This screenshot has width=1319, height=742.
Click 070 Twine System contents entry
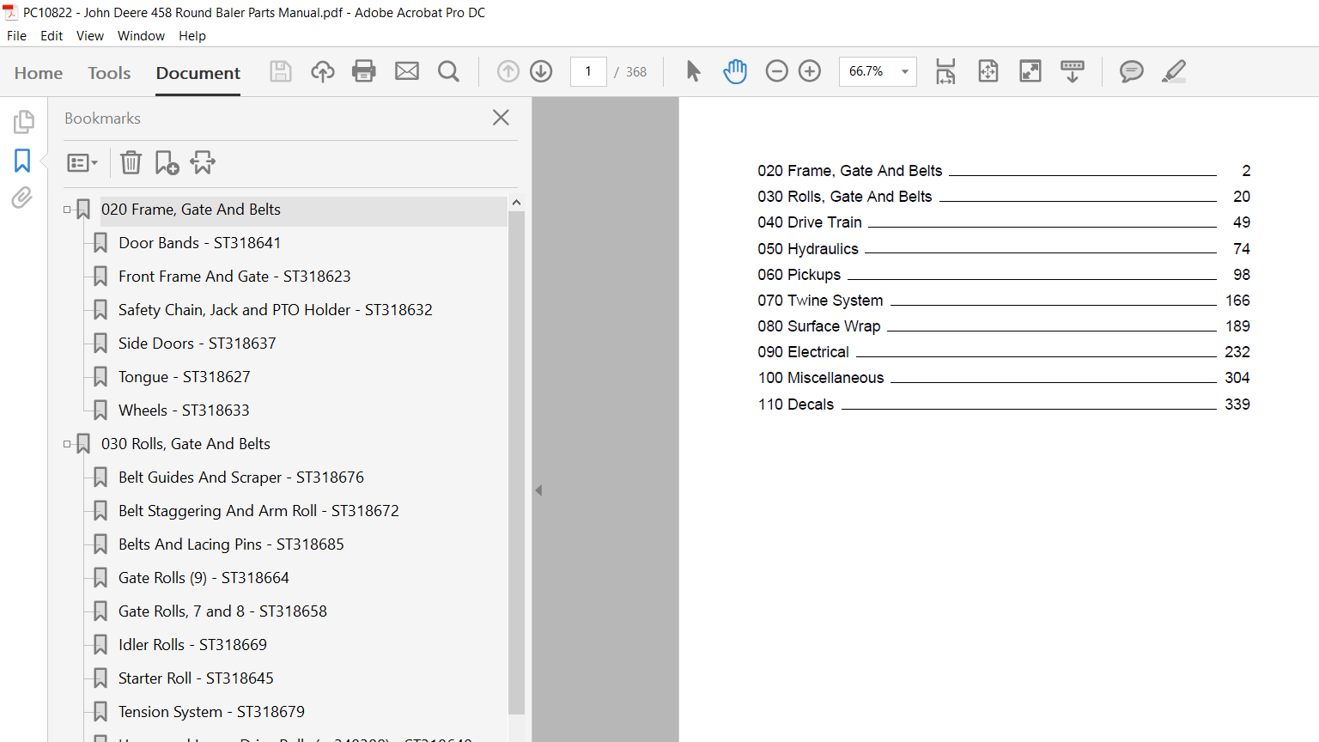point(1004,301)
